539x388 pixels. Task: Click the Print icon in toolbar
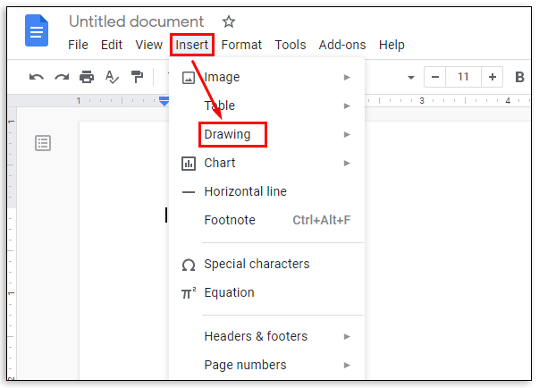coord(87,77)
